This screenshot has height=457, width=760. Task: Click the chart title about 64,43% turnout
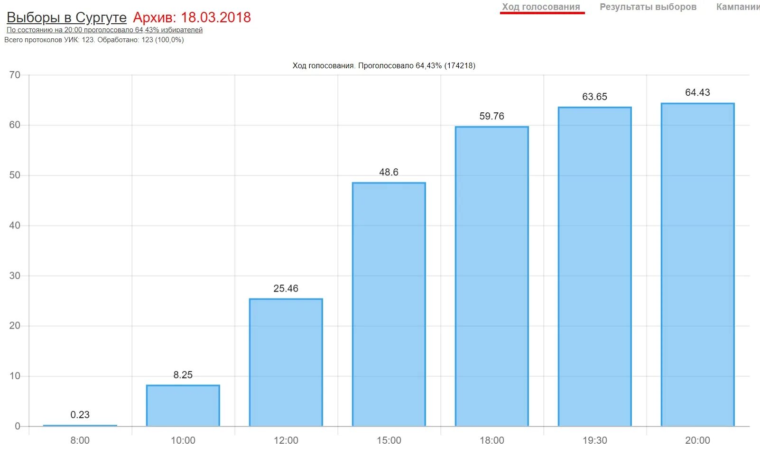pyautogui.click(x=383, y=65)
